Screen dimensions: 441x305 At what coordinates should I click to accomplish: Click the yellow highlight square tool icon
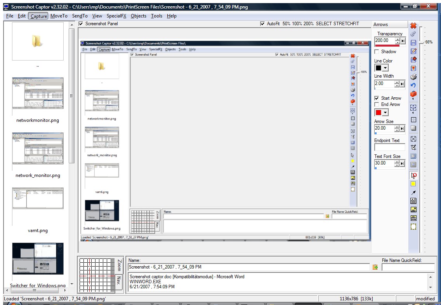click(x=413, y=184)
